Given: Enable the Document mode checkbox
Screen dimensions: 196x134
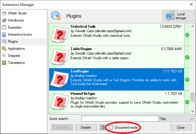Looking at the screenshot, I should point(111,128).
